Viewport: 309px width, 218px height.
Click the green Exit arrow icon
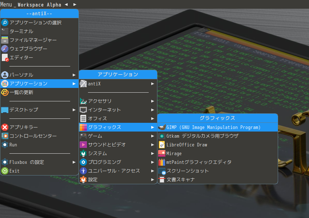pos(5,171)
